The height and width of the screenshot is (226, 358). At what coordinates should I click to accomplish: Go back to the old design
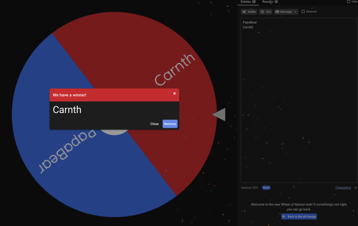299,217
